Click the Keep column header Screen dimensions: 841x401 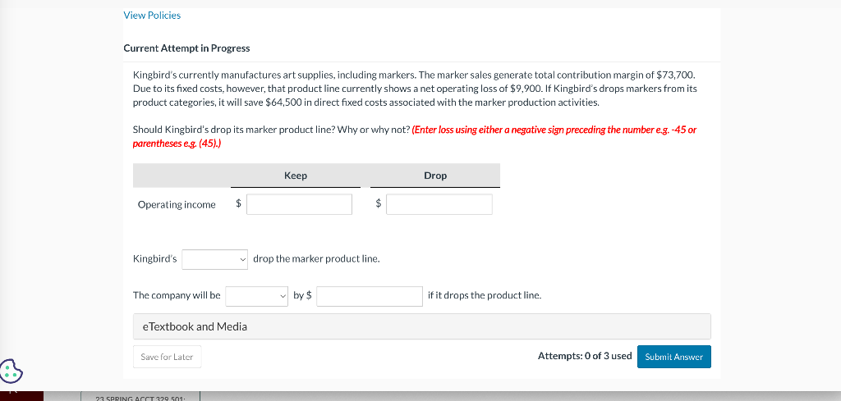click(296, 175)
